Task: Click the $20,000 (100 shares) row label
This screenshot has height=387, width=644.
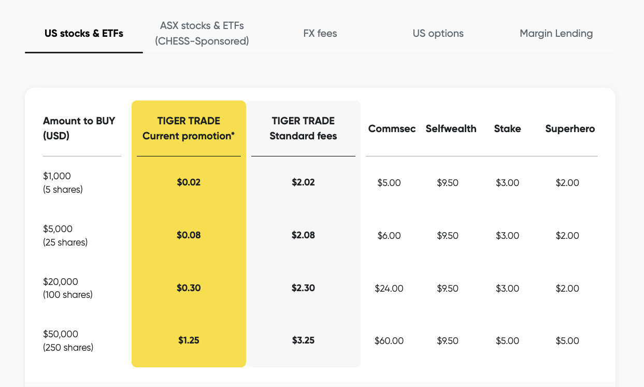Action: click(x=67, y=289)
